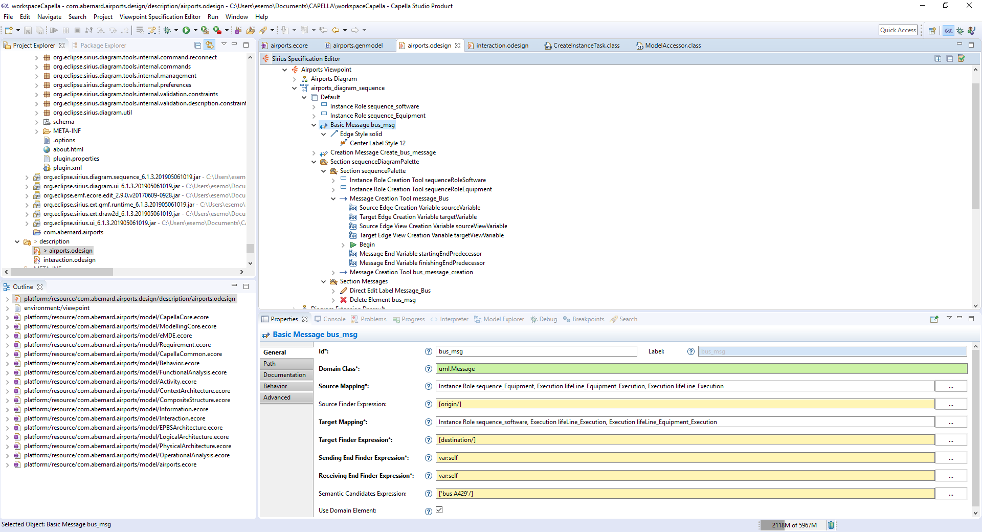This screenshot has width=982, height=532.
Task: Click browse button for Source Mapping
Action: click(x=951, y=386)
